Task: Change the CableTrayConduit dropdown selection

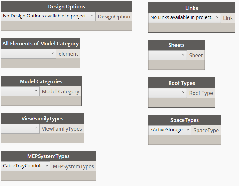Action: [x=26, y=166]
